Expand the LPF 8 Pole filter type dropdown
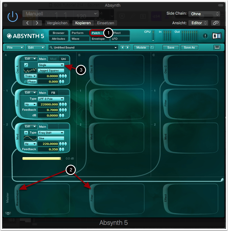The height and width of the screenshot is (231, 228). [51, 99]
